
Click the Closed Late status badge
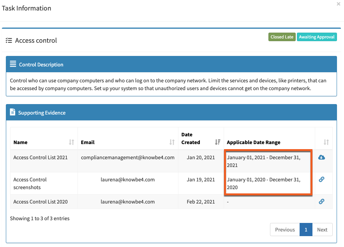282,37
